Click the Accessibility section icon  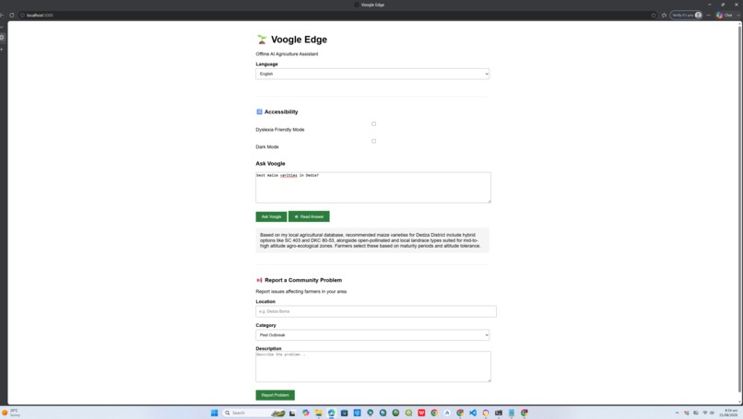click(259, 111)
